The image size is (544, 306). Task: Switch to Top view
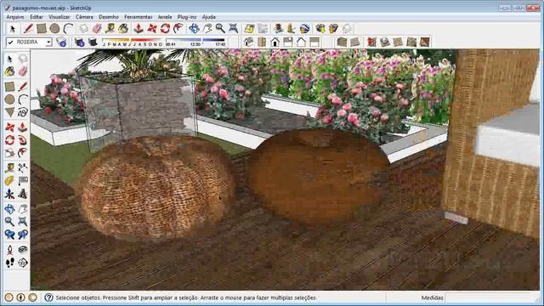262,42
